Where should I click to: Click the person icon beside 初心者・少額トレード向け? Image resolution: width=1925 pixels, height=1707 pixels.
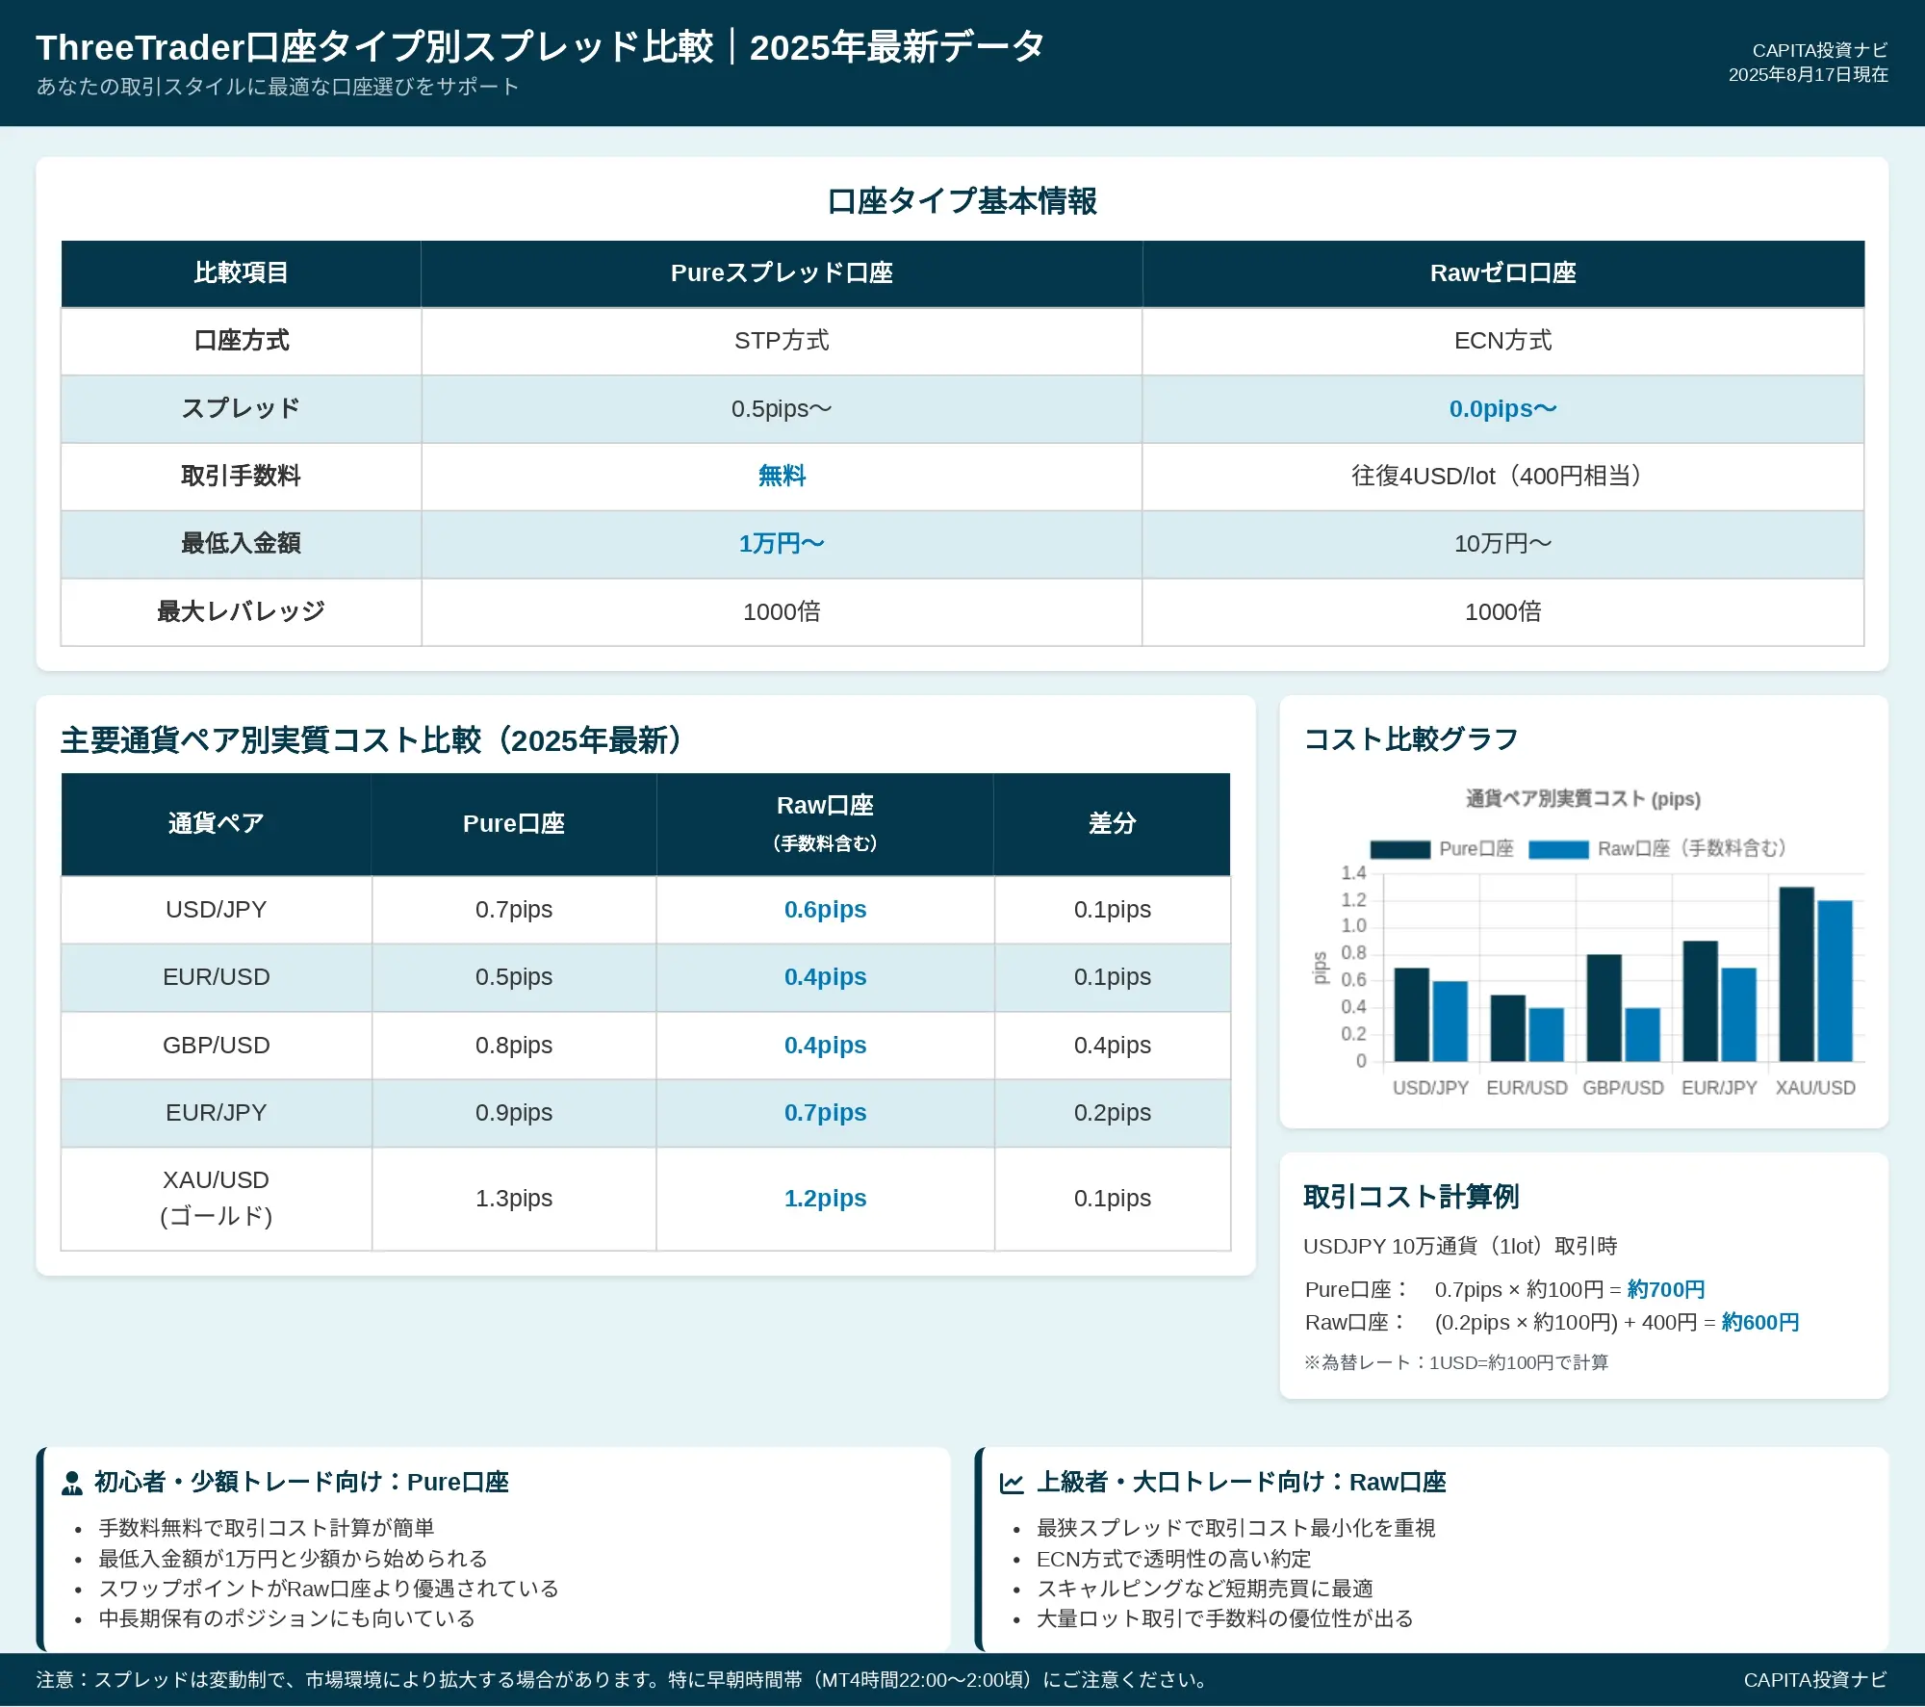[x=72, y=1483]
